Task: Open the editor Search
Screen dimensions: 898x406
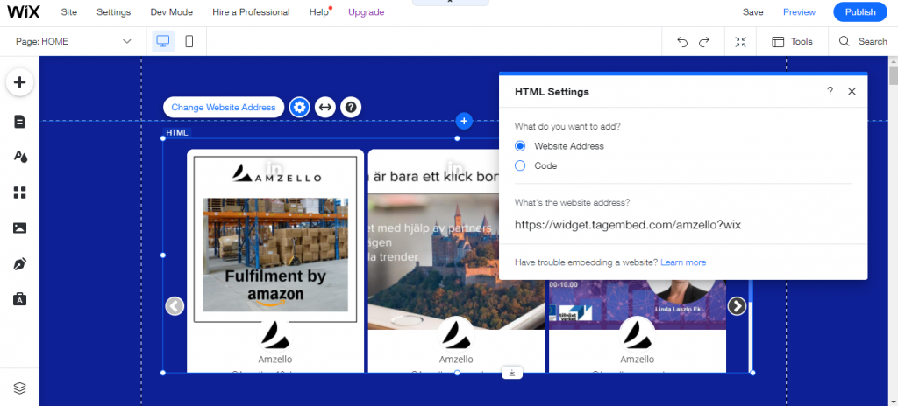Action: pos(863,41)
